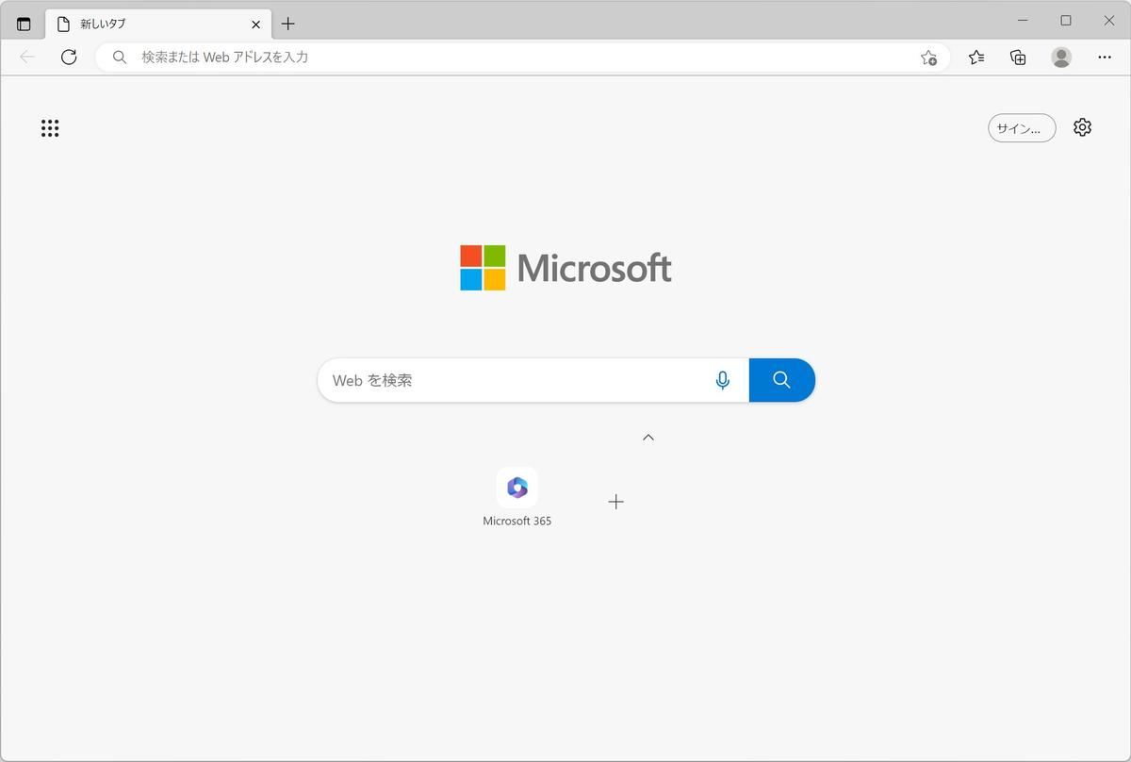Open the app launcher grid icon
This screenshot has height=762, width=1131.
coord(50,128)
